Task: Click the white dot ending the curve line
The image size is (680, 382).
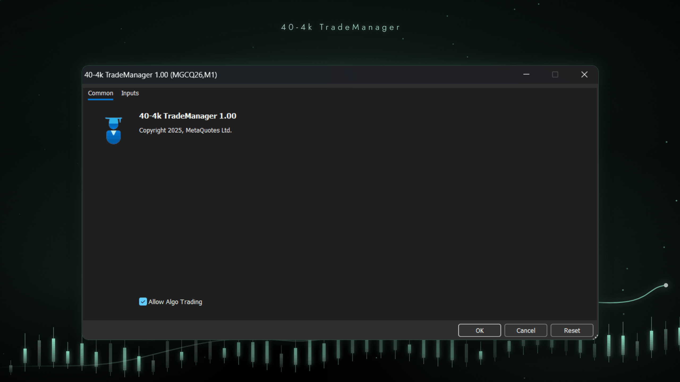Action: pyautogui.click(x=666, y=285)
